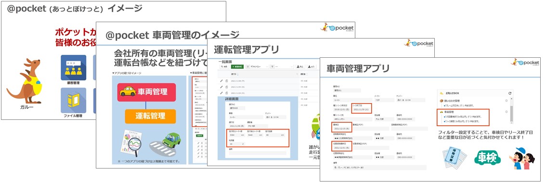The height and width of the screenshot is (182, 546).
Task: Click the 車検日 date field 2021/12/15
Action: click(341, 129)
